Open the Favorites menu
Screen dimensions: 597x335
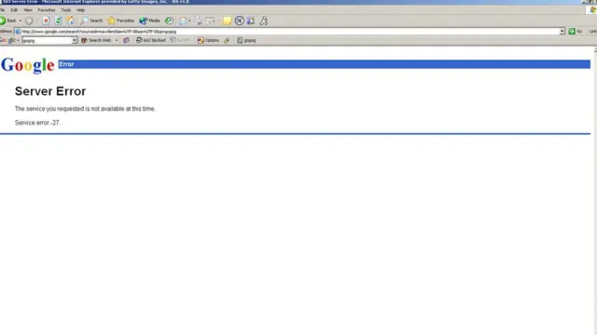coord(47,10)
